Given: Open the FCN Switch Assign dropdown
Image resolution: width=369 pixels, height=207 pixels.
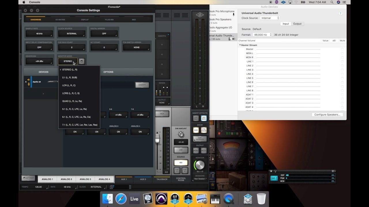Looking at the screenshot, I should coord(137,47).
